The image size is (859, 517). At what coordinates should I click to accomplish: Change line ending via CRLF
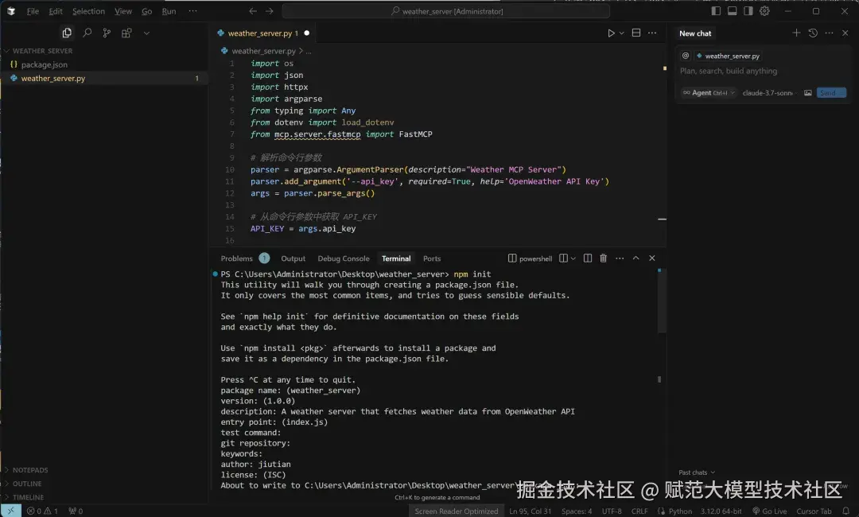[x=639, y=511]
